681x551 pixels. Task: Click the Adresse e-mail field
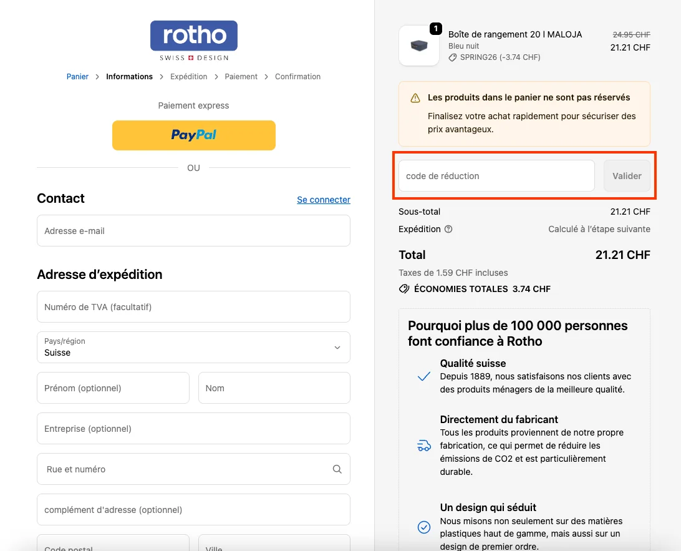tap(193, 230)
